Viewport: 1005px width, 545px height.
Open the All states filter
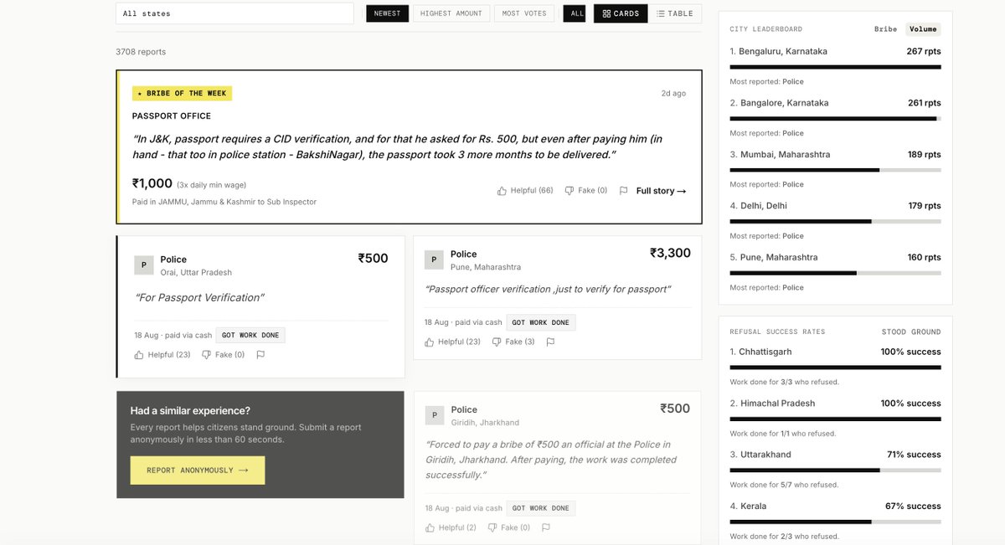(234, 13)
